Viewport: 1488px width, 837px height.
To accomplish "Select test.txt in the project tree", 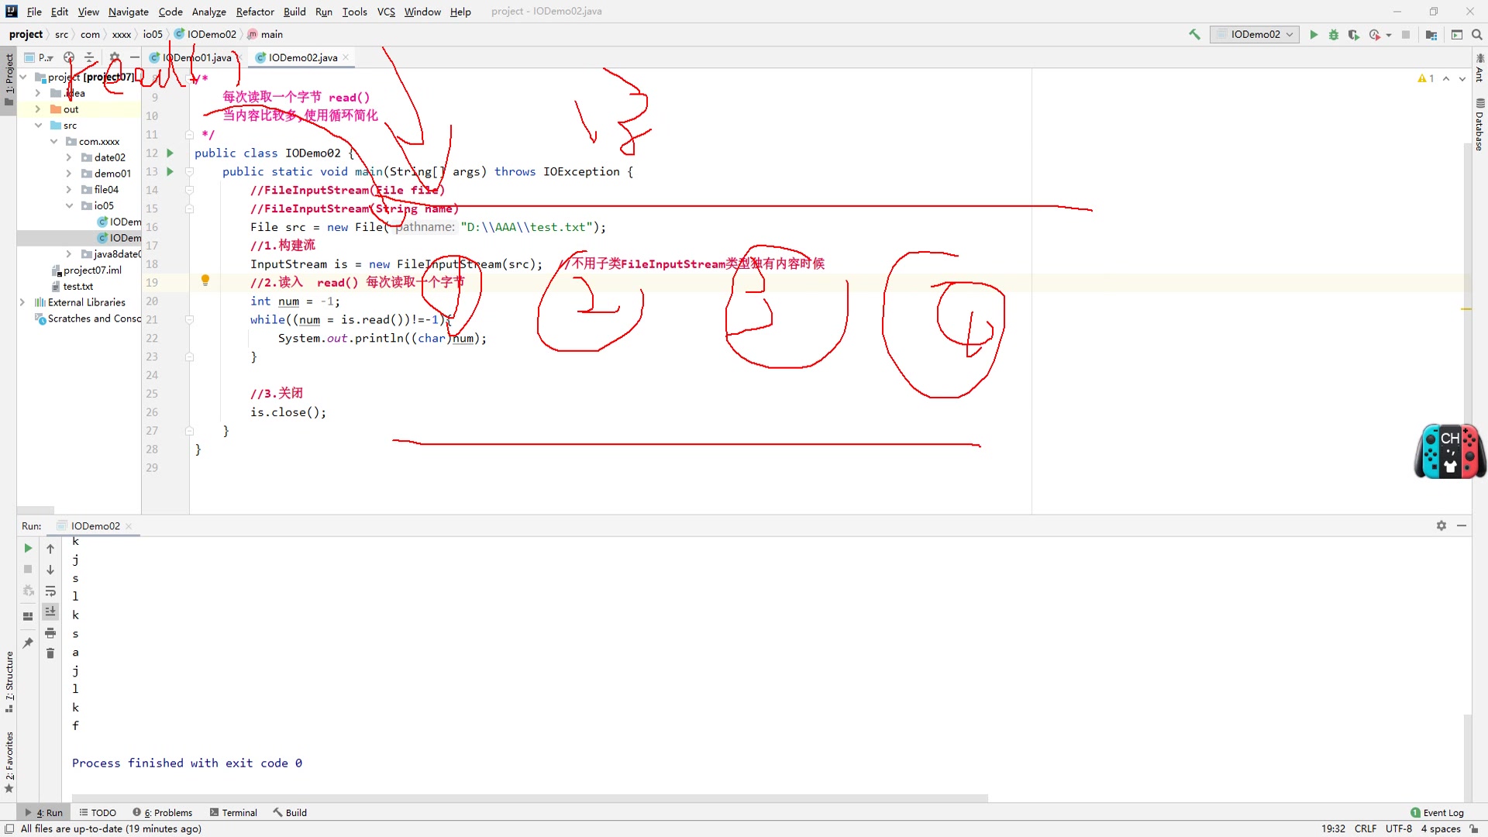I will [77, 286].
